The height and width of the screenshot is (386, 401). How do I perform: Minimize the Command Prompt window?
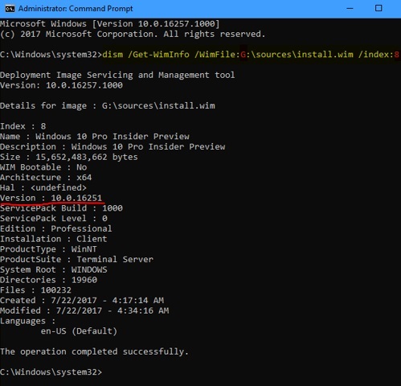point(350,9)
